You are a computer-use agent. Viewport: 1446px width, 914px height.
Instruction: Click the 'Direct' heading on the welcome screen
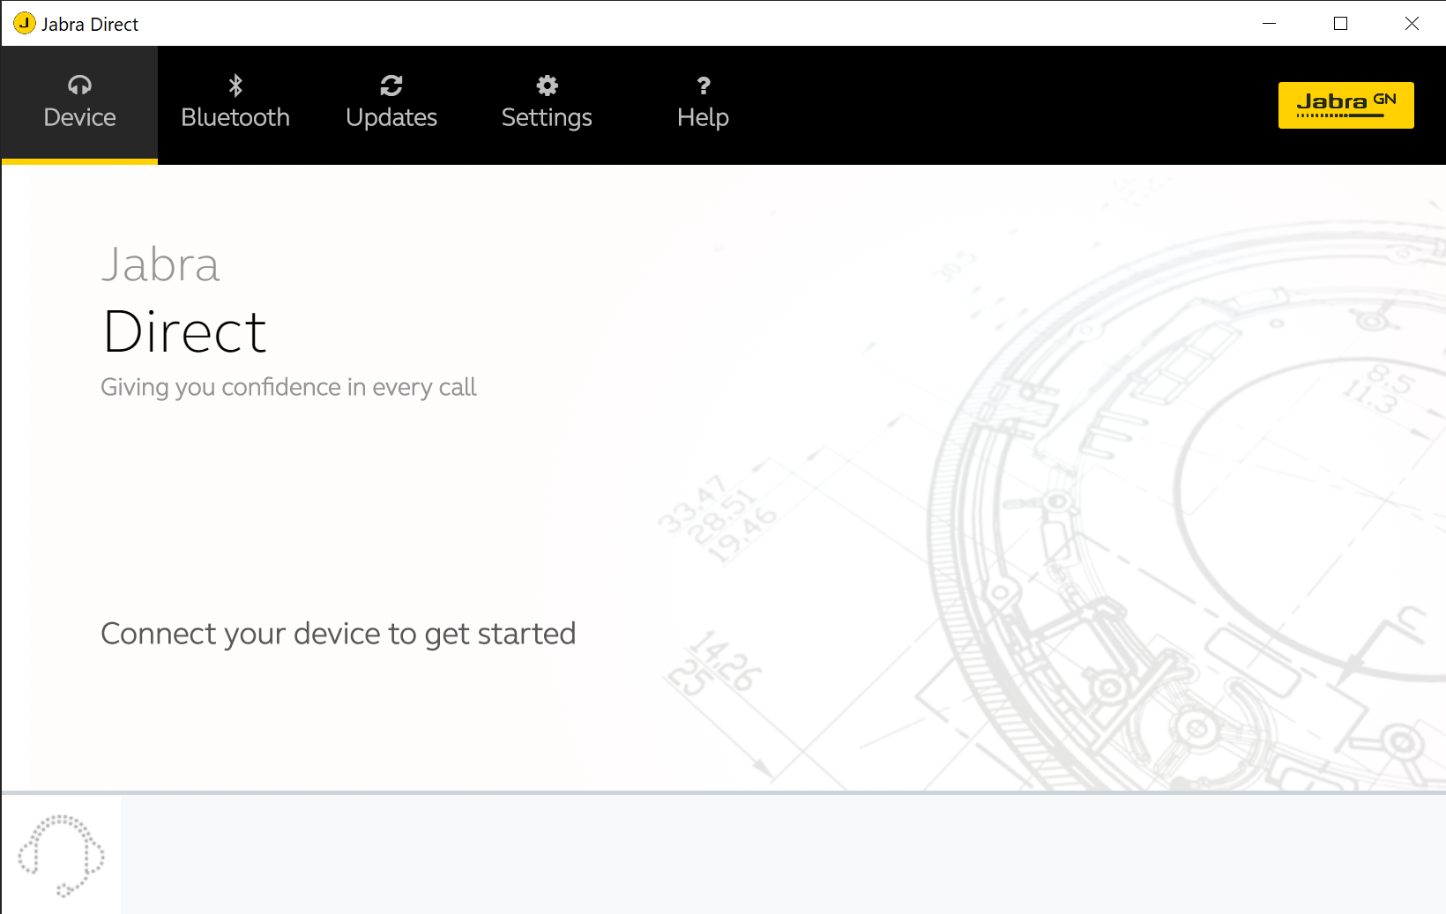click(184, 332)
